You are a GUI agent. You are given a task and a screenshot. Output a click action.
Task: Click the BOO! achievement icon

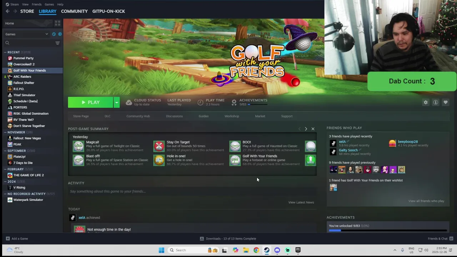235,146
